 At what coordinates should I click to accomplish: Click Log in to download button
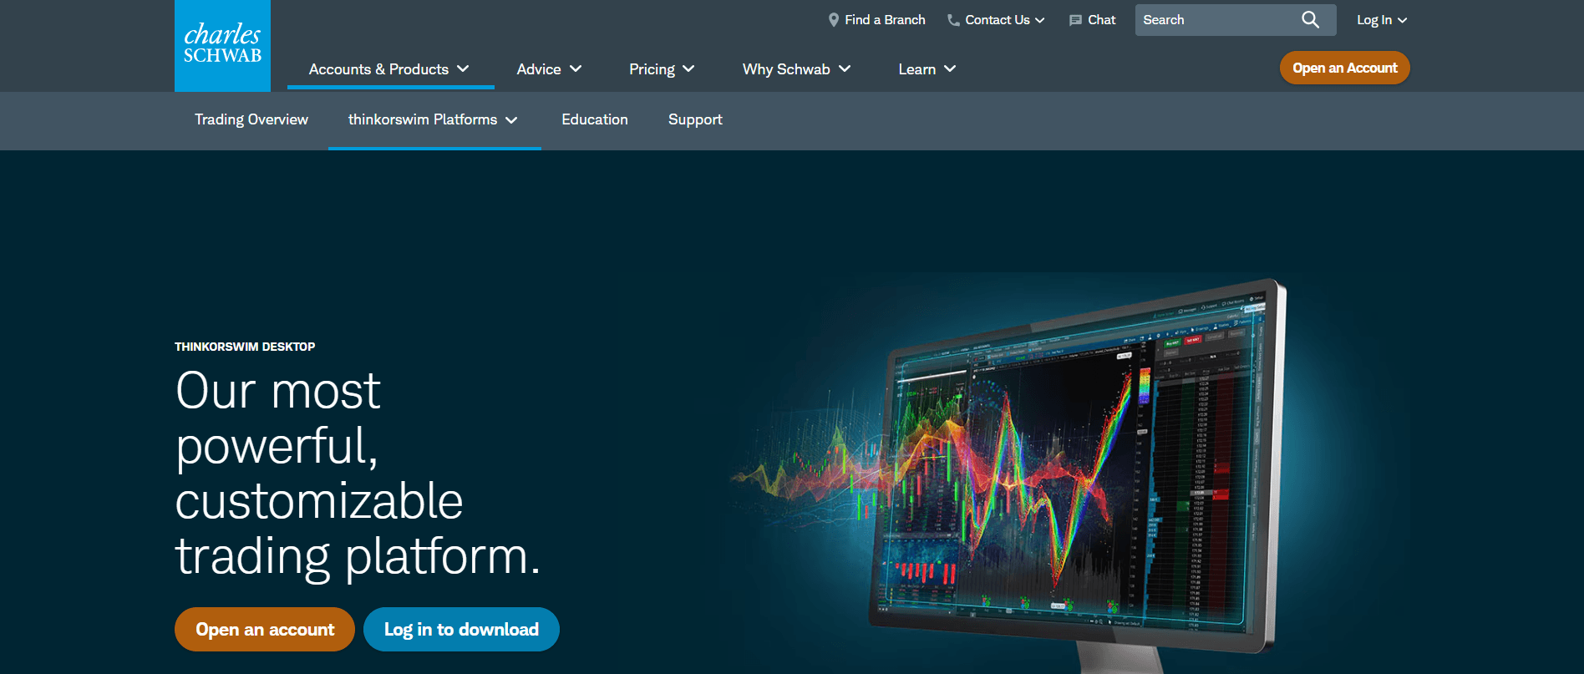(461, 630)
